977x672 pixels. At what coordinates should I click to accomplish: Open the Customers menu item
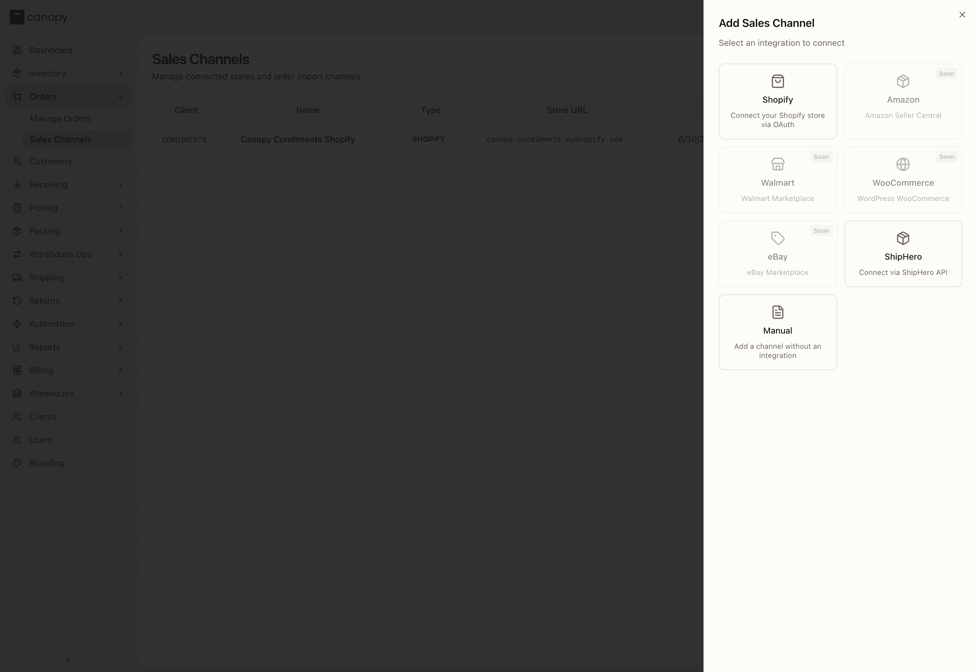pyautogui.click(x=68, y=161)
